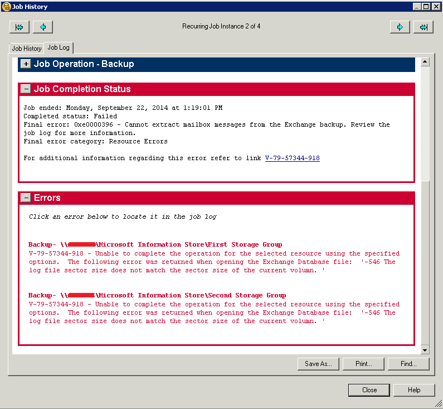Locate First Storage Group backup error
443x409 pixels.
click(x=155, y=244)
